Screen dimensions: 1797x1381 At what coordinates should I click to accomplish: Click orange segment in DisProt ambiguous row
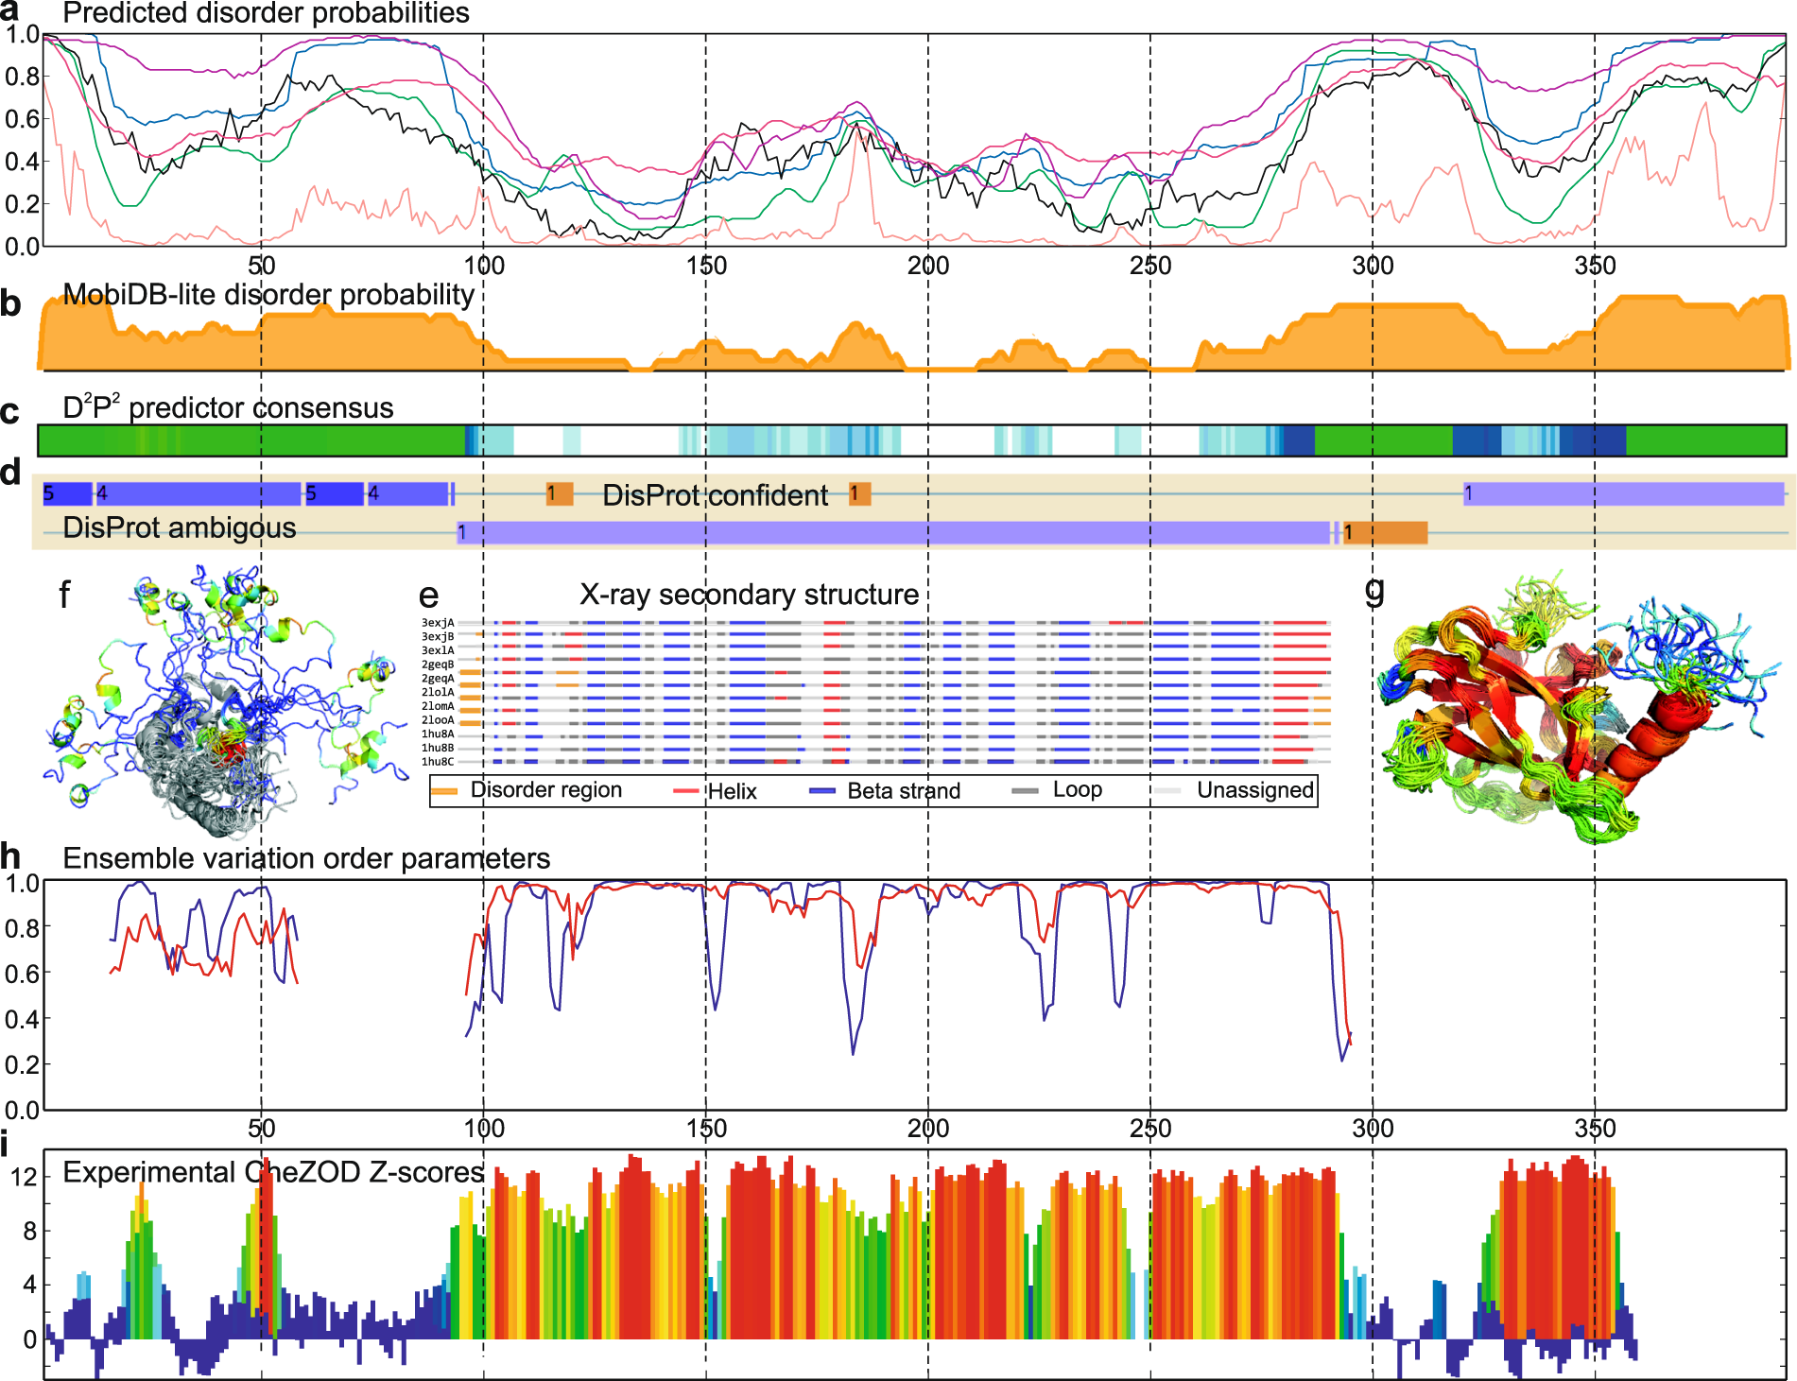pos(1385,533)
